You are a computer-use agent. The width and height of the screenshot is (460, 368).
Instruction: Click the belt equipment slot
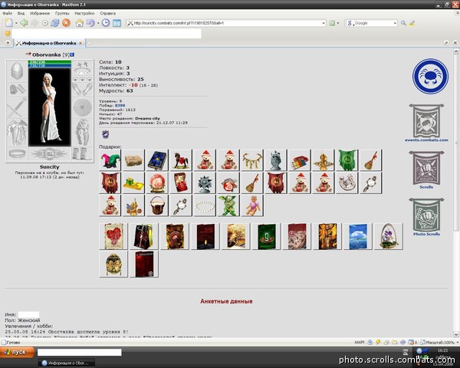click(x=17, y=153)
